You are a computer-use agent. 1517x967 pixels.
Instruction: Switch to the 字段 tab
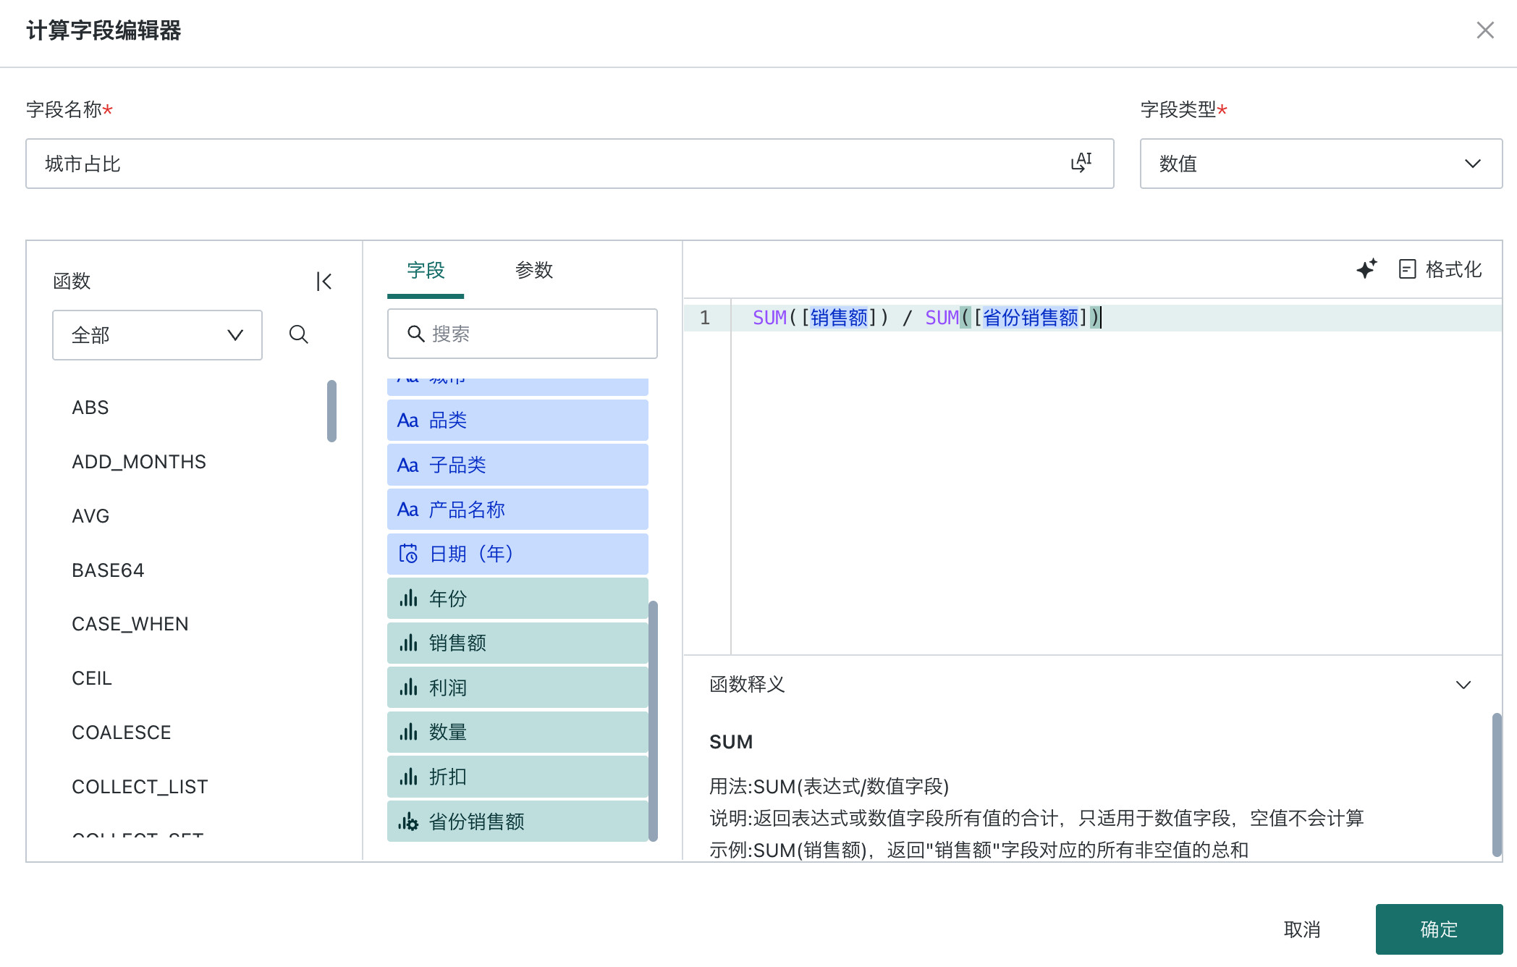point(426,270)
